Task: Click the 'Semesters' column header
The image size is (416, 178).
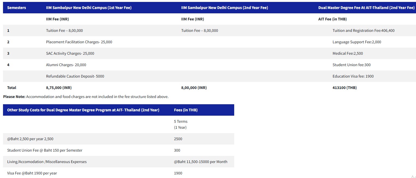Action: [x=17, y=8]
